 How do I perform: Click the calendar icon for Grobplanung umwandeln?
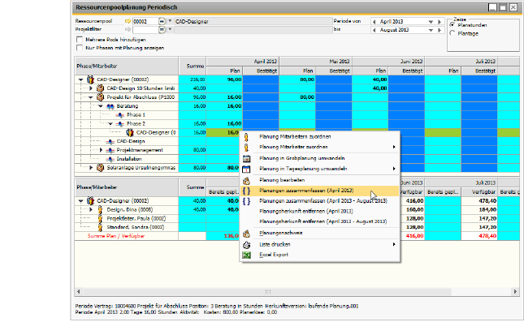(x=246, y=158)
